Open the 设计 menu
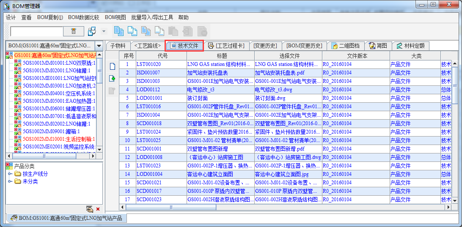This screenshot has width=462, height=227. point(11,17)
